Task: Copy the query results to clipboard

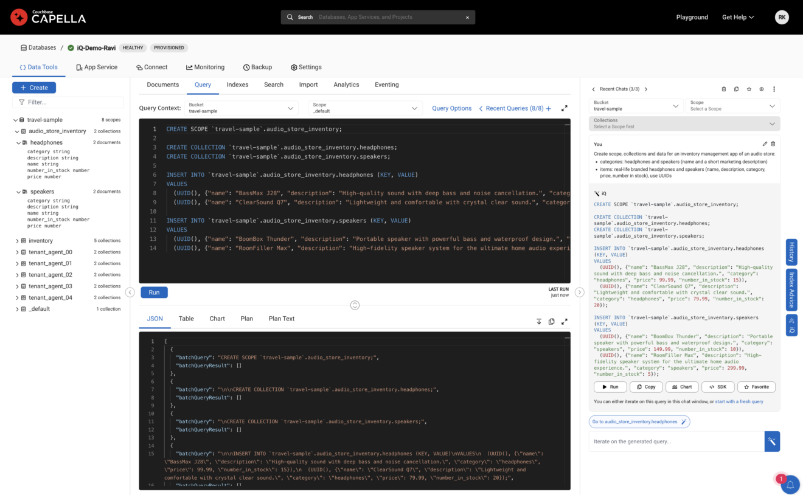Action: click(551, 321)
